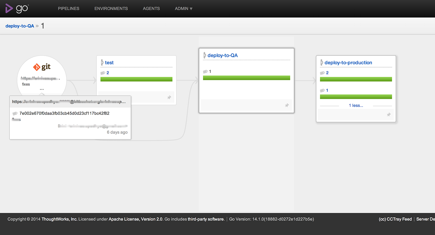Click pin icon in deploy-to-production card

click(x=389, y=114)
